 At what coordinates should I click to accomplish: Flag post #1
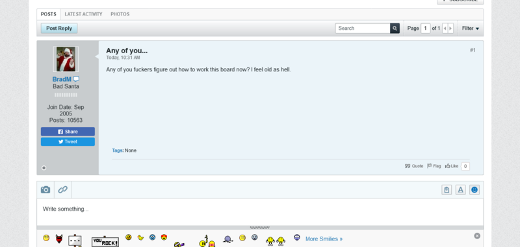[x=434, y=166]
